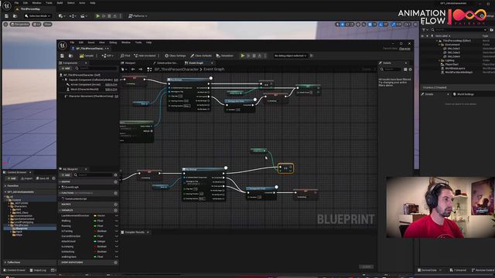Click the Character parent class link
This screenshot has width=495, height=278.
pyautogui.click(x=405, y=49)
